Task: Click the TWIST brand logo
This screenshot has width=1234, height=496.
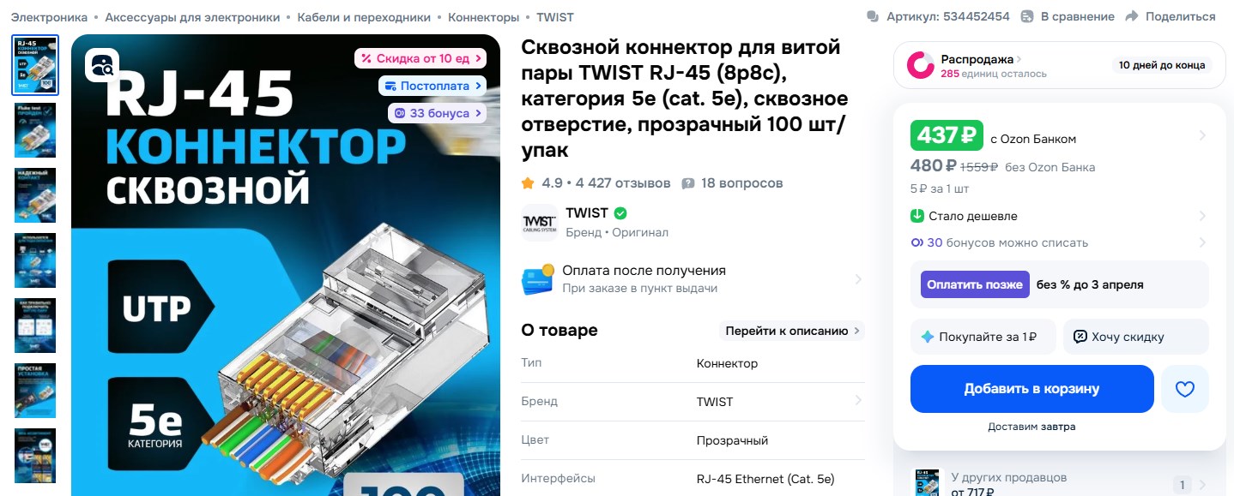Action: coord(539,223)
